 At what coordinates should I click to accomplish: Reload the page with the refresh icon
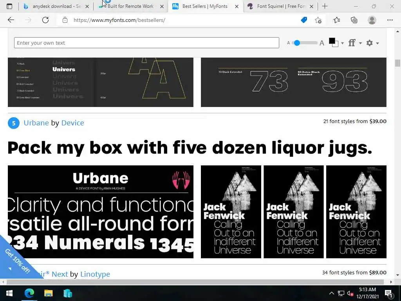(45, 20)
